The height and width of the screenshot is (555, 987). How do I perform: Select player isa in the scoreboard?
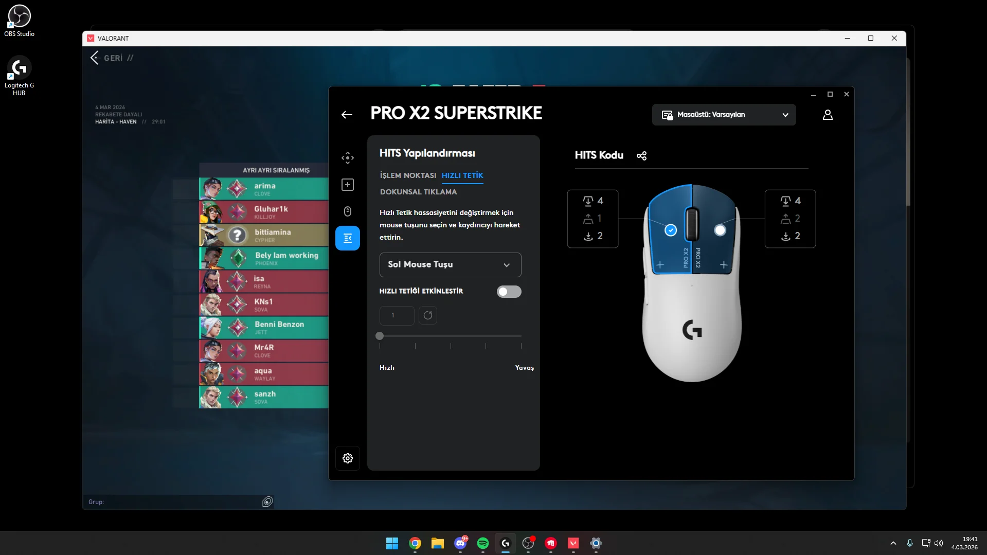coord(264,281)
